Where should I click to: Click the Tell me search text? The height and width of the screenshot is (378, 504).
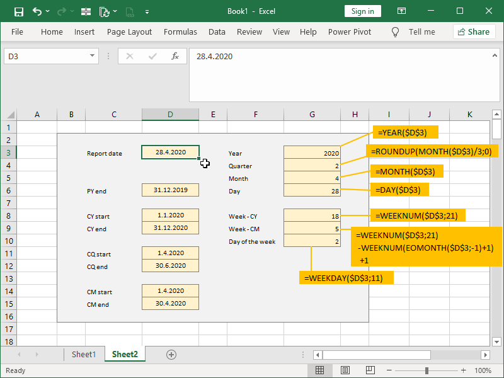(x=421, y=32)
